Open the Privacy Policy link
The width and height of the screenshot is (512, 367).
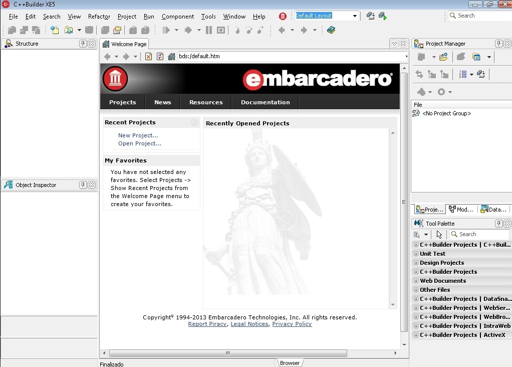point(292,324)
